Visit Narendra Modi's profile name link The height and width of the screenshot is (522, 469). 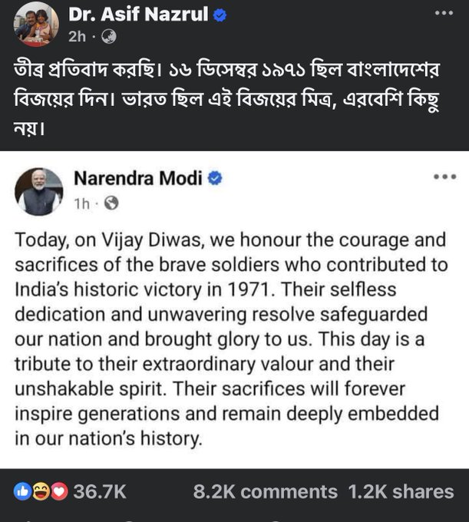(x=137, y=179)
